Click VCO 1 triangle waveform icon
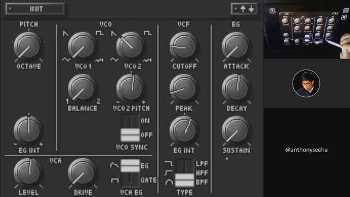Image resolution: width=350 pixels, height=197 pixels. click(x=66, y=60)
